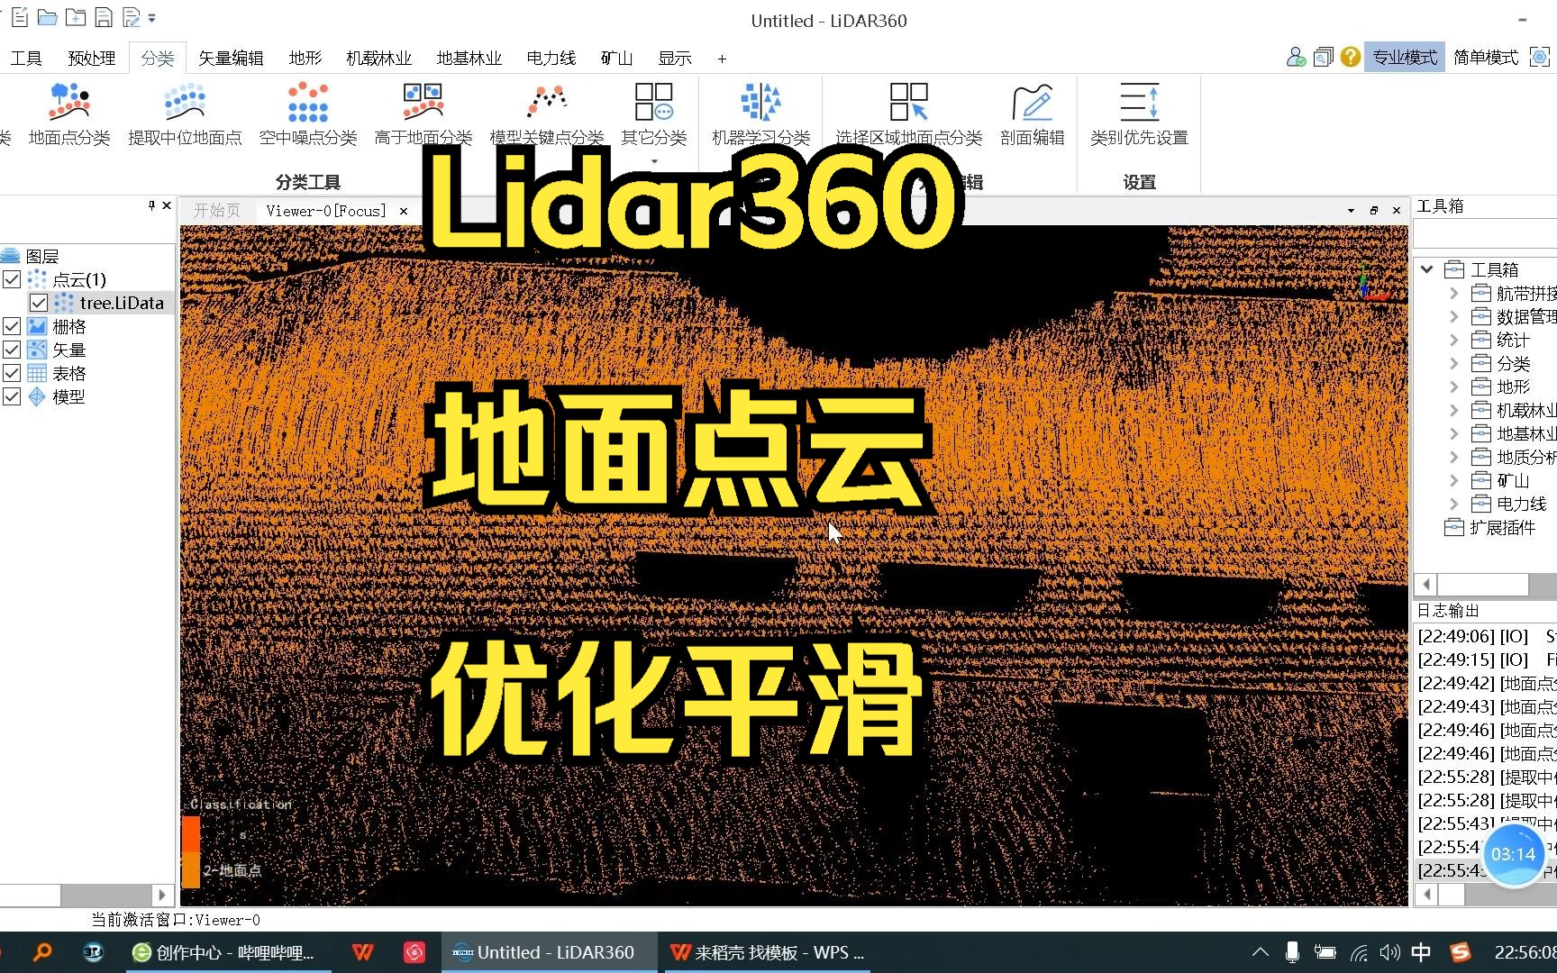Run extract median ground points tool
The image size is (1557, 973).
coord(185,114)
